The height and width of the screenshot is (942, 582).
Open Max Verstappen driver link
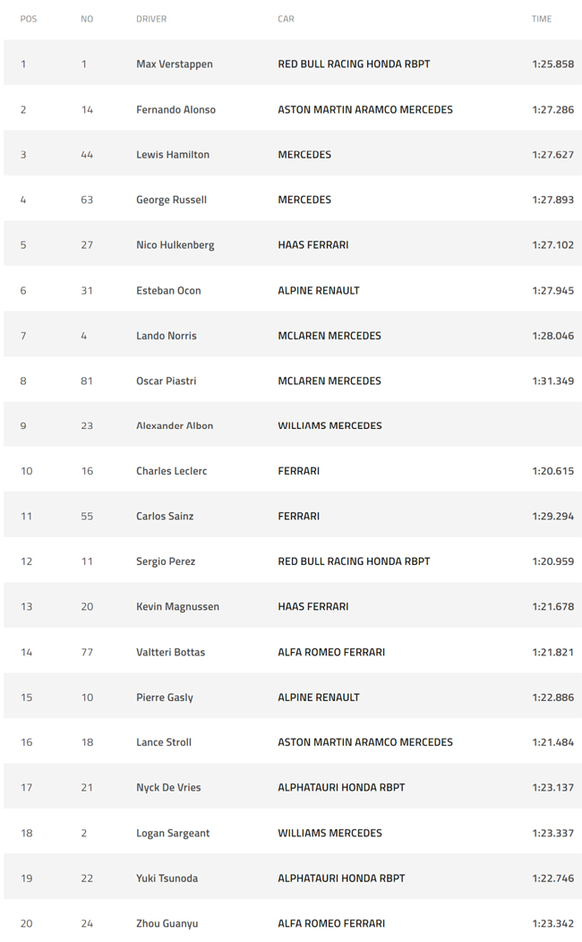175,64
